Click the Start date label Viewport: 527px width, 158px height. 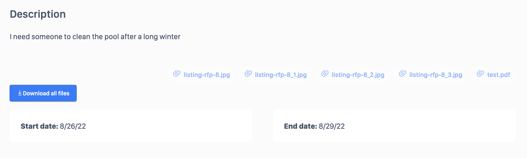(x=39, y=126)
